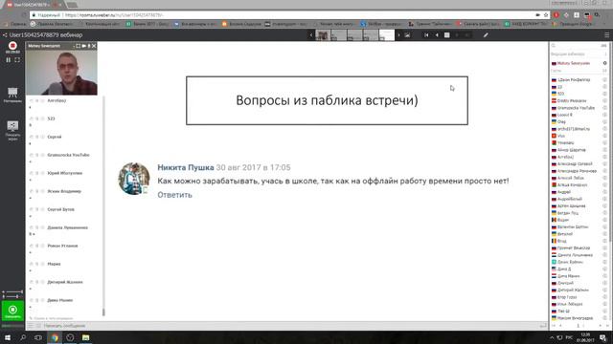The height and width of the screenshot is (344, 613).
Task: Open notification center in system tray
Action: [603, 337]
